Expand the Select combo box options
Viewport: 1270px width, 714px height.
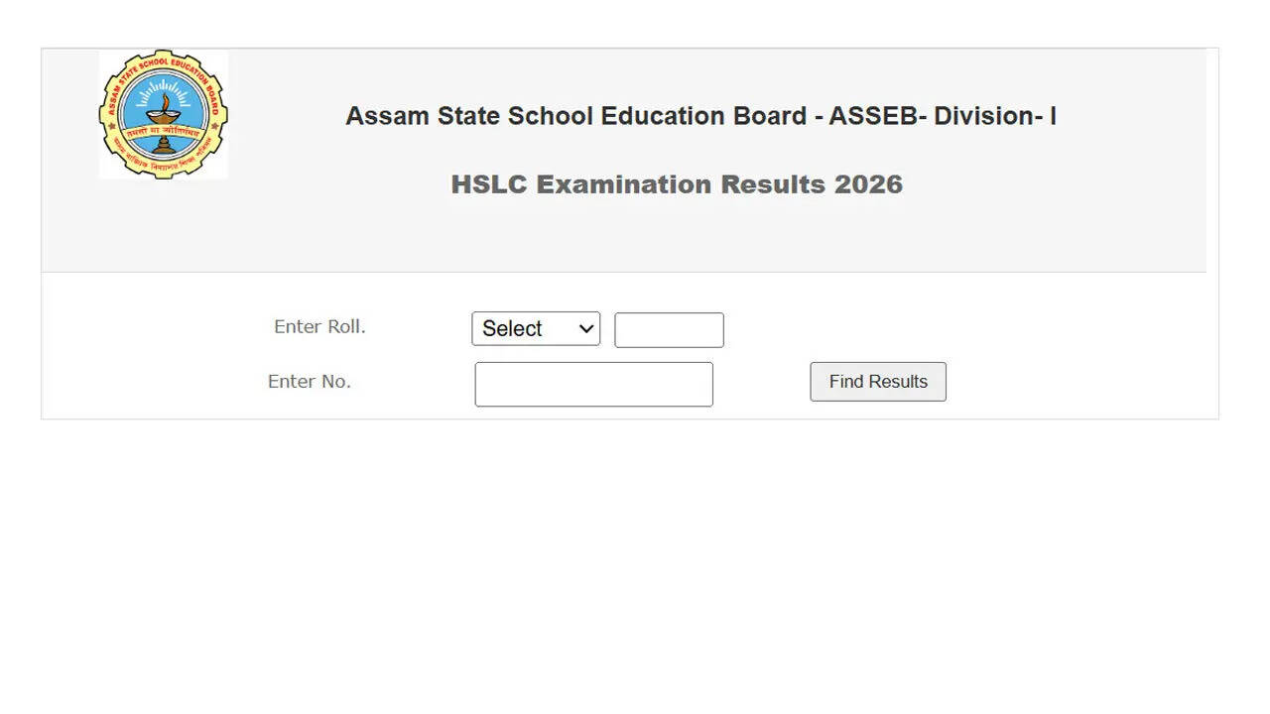click(536, 328)
